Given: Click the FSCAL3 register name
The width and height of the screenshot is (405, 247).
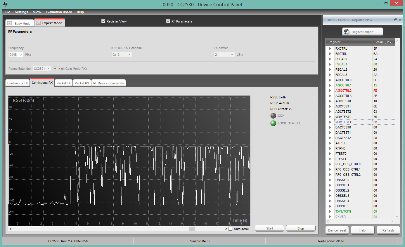Looking at the screenshot, I should click(x=341, y=75).
